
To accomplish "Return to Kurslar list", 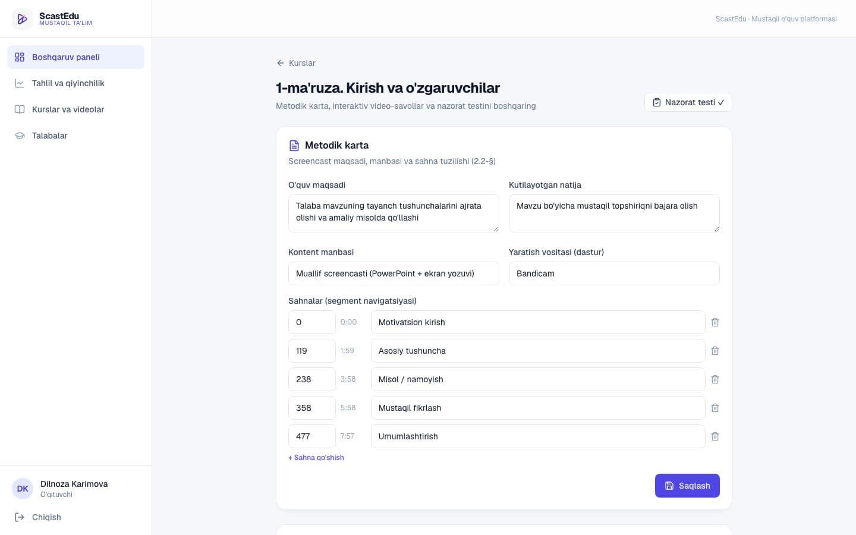I will coord(296,63).
